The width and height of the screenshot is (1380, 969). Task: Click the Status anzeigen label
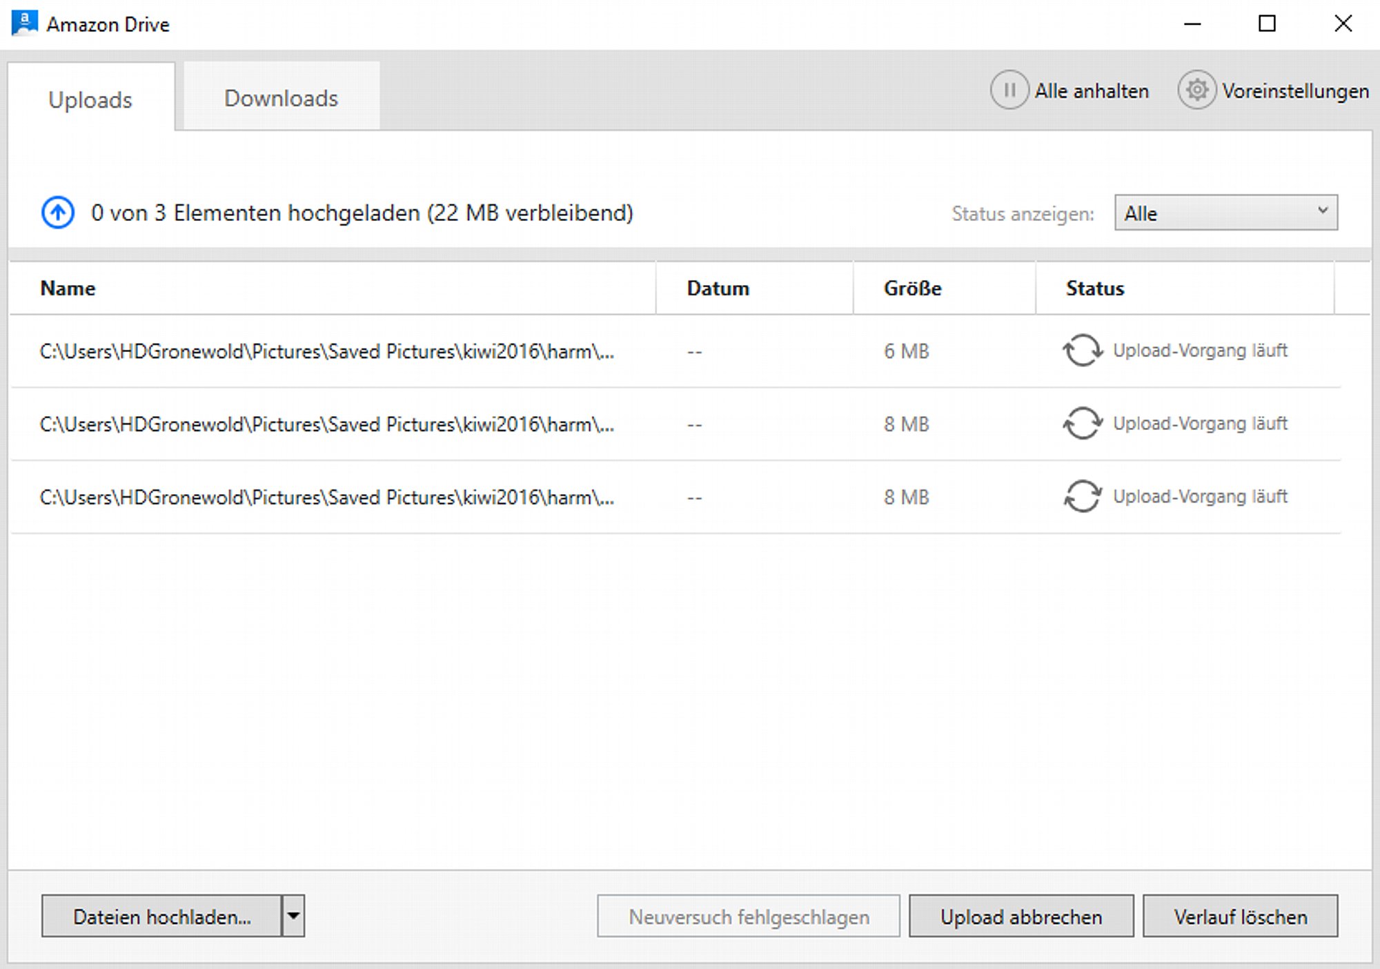click(x=1023, y=214)
